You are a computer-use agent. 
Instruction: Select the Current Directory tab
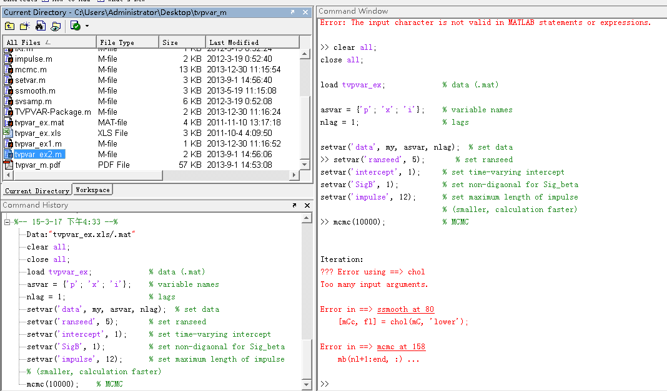(37, 190)
